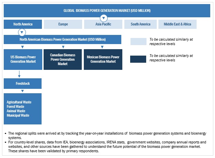Select the North America region tab

23,24
